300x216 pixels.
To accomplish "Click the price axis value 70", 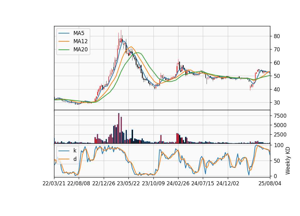I will pyautogui.click(x=277, y=49).
